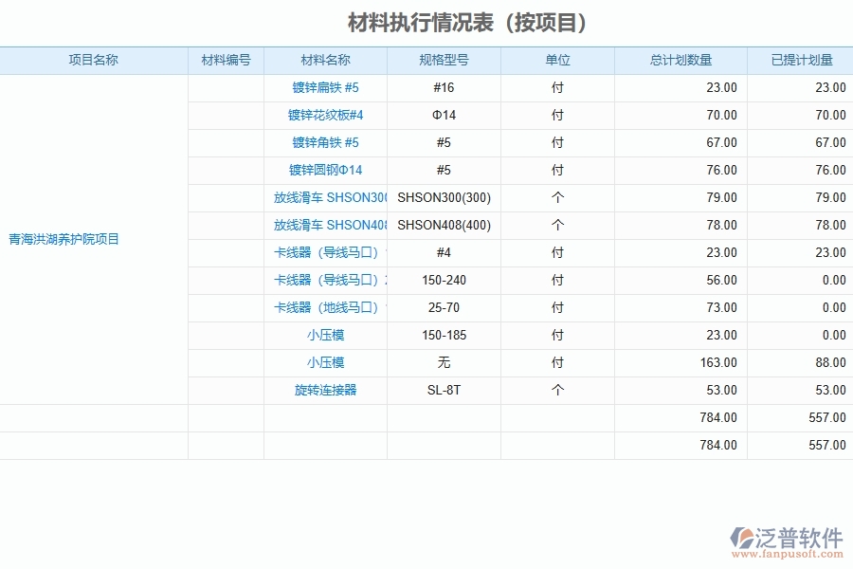Open 放线滑车 SHSON300 material details
Screen dimensions: 853x569
[x=332, y=197]
